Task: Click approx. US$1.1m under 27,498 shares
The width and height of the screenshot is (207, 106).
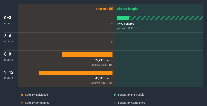Action: point(102,65)
